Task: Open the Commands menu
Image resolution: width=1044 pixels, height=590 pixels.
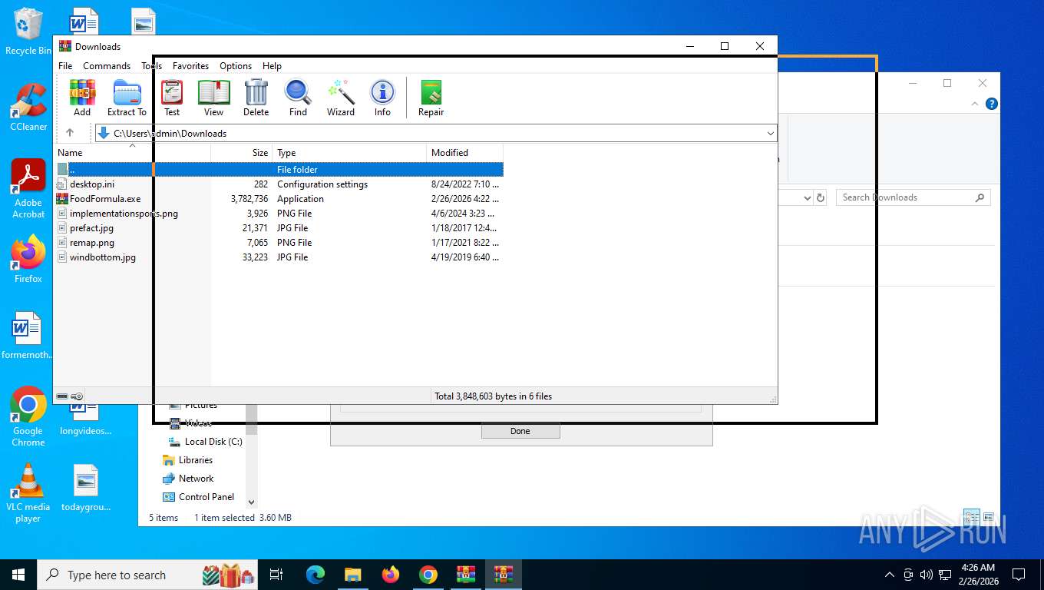Action: 107,66
